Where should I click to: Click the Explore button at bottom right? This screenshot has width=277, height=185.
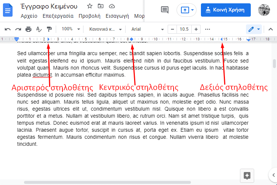(247, 176)
